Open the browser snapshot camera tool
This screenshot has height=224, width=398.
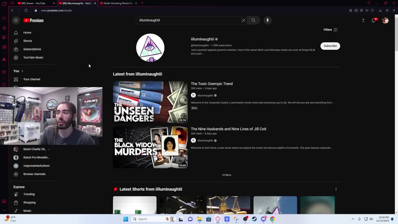pyautogui.click(x=356, y=10)
